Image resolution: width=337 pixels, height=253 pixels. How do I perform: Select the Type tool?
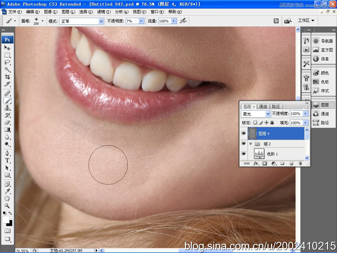click(7, 160)
